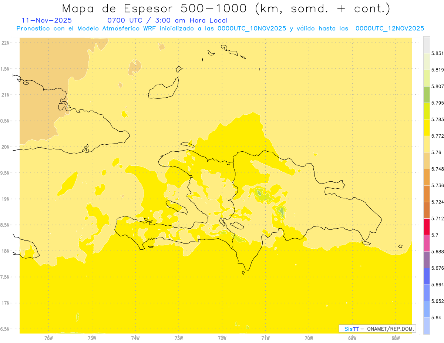Click the longitude label '71W'

tap(265, 338)
